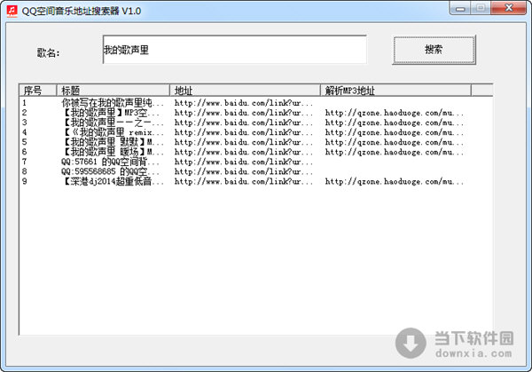Image resolution: width=532 pixels, height=372 pixels.
Task: Click the baidu address in row 1
Action: coord(244,103)
